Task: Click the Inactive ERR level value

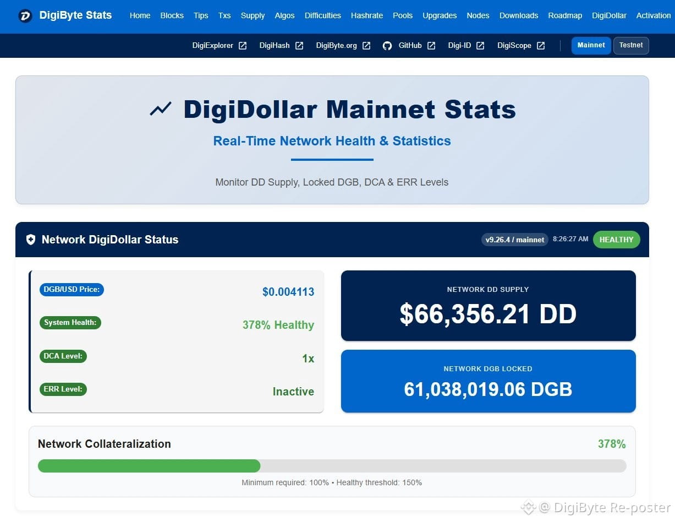Action: click(293, 392)
